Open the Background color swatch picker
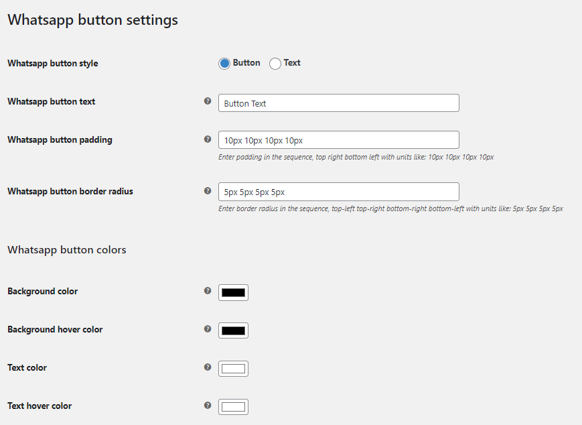 coord(233,292)
